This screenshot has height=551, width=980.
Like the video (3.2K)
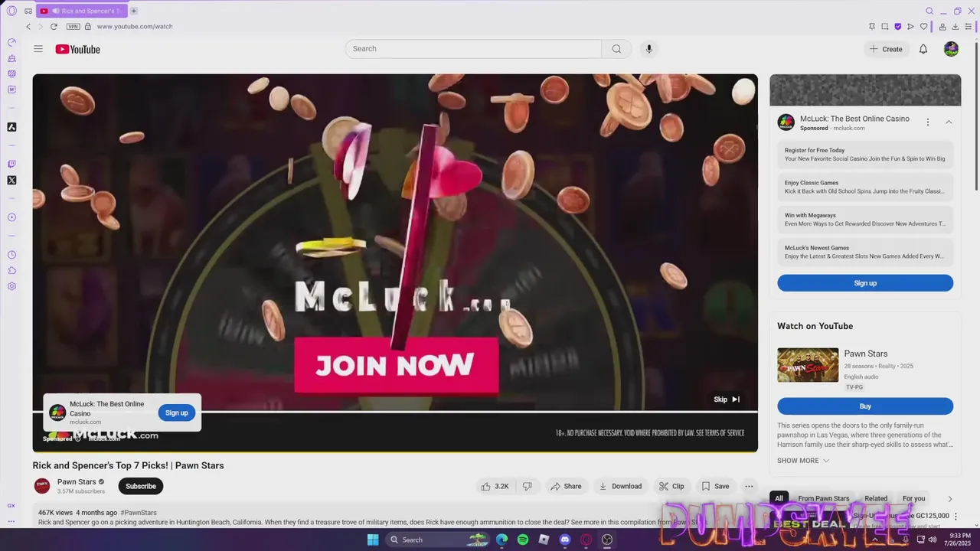(495, 486)
